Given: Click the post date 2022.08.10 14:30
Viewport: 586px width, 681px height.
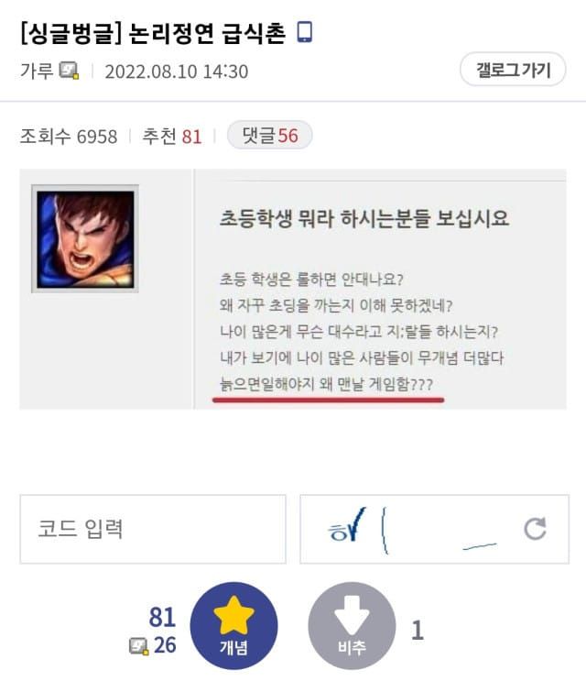Looking at the screenshot, I should pyautogui.click(x=177, y=71).
